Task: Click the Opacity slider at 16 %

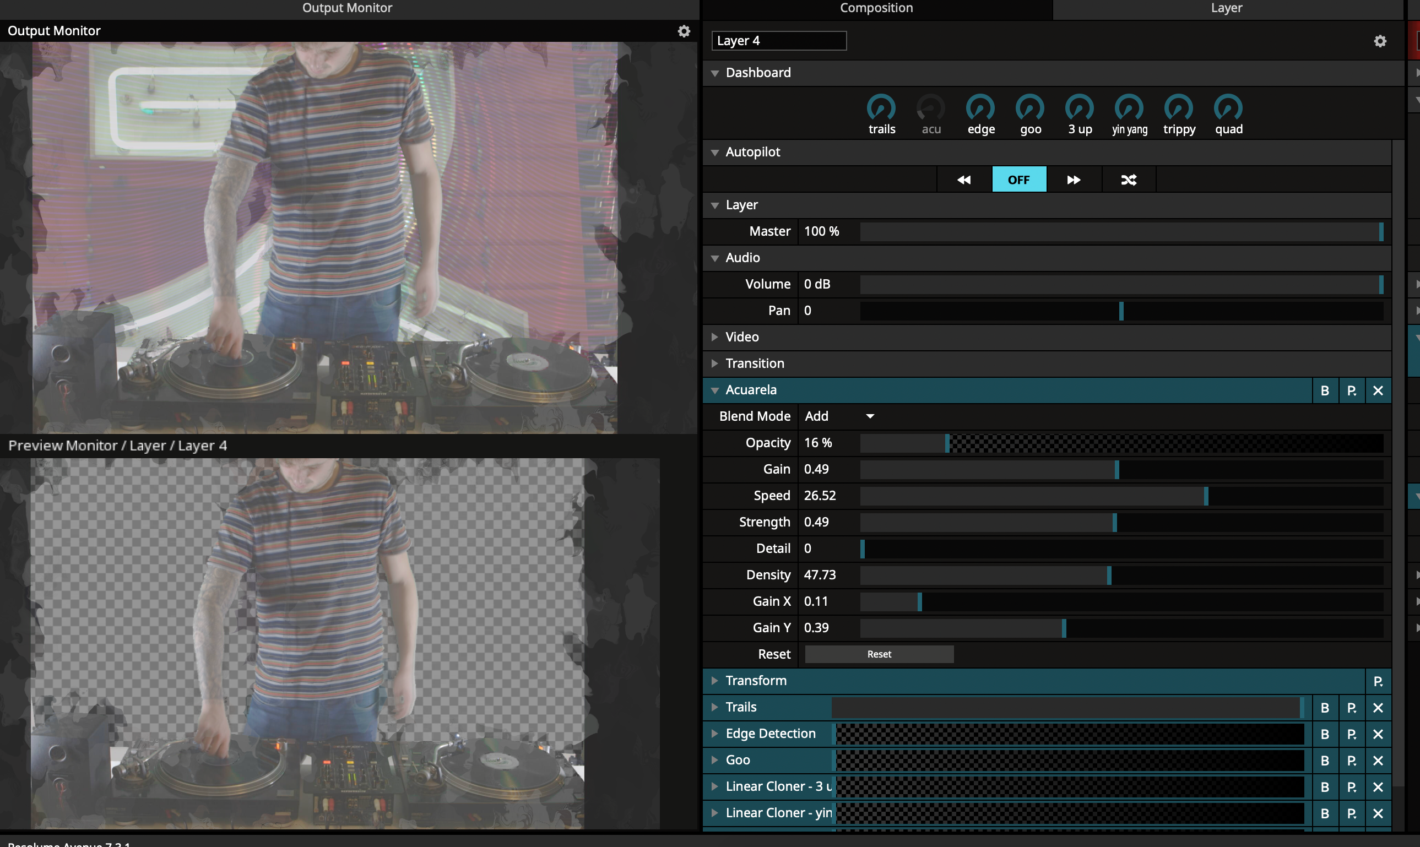Action: 947,443
